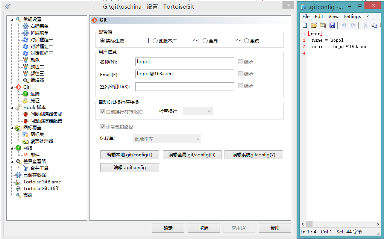Open the 保存至 dropdown
This screenshot has height=239, width=384.
[x=167, y=139]
